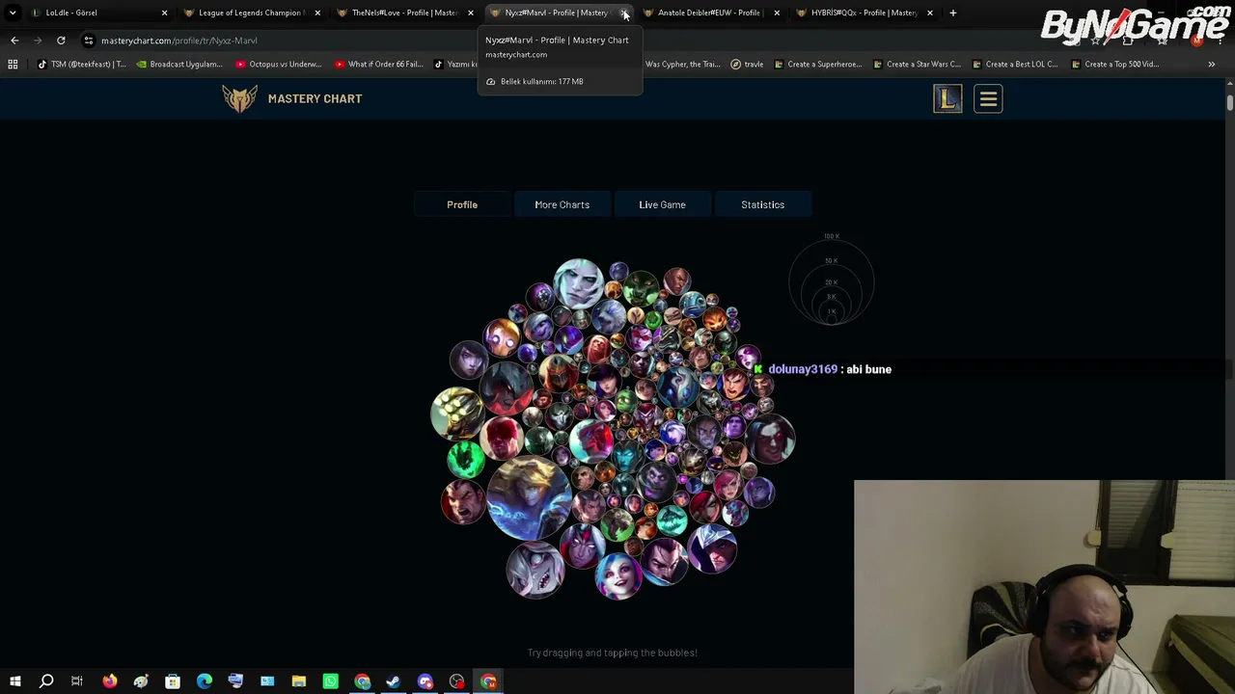This screenshot has width=1235, height=694.
Task: View the Statistics tab
Action: (x=762, y=204)
